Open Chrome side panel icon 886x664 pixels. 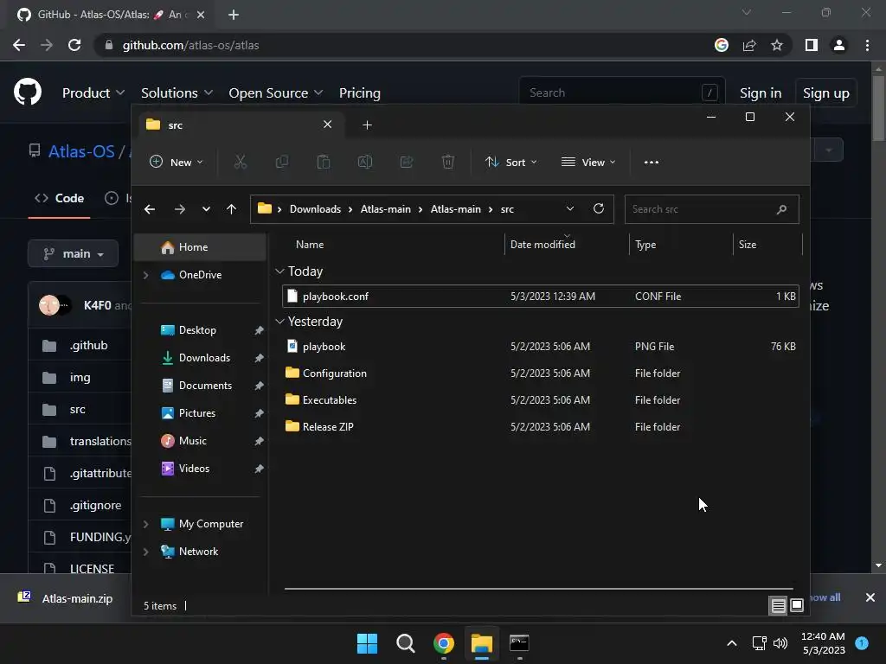[x=812, y=45]
